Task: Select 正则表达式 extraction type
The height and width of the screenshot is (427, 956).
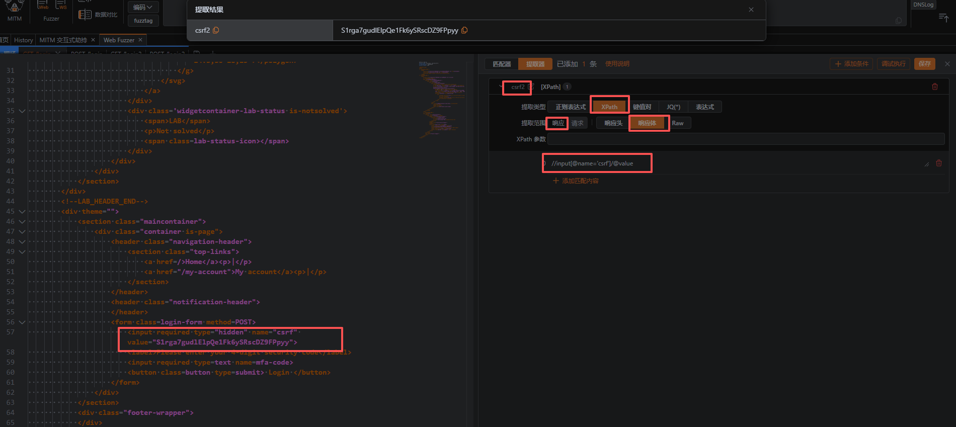Action: (570, 107)
